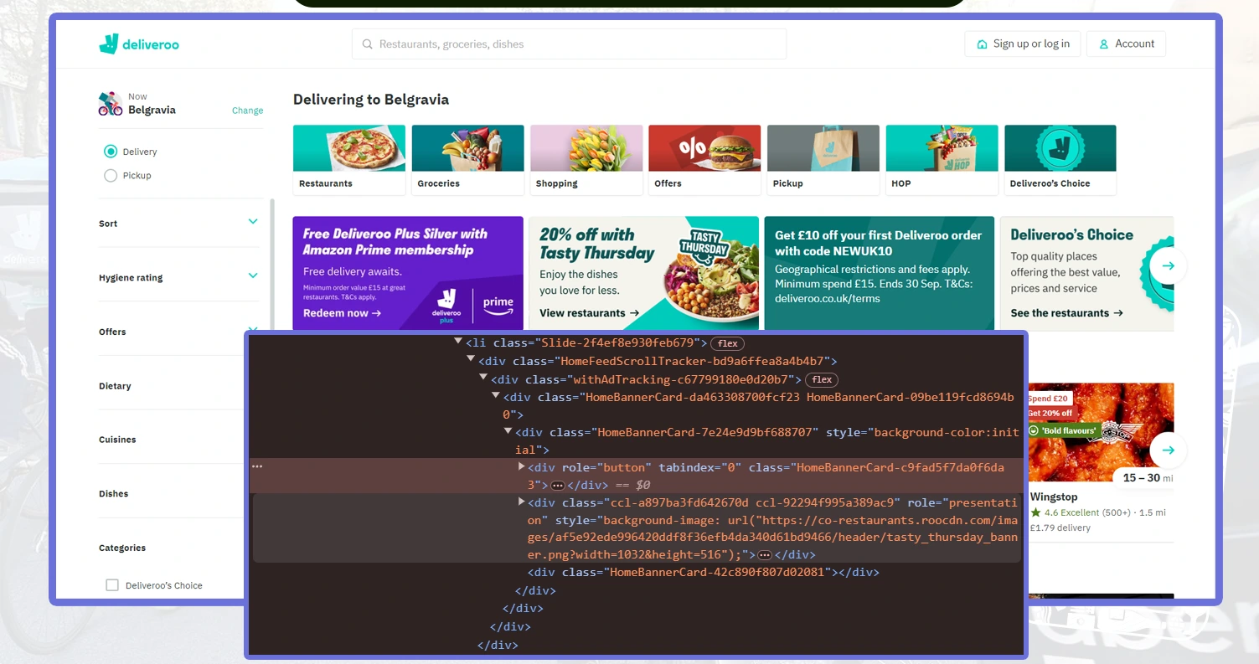Click the arrow icon on the Deliveroo's Choice banner
Image resolution: width=1259 pixels, height=664 pixels.
click(x=1168, y=265)
